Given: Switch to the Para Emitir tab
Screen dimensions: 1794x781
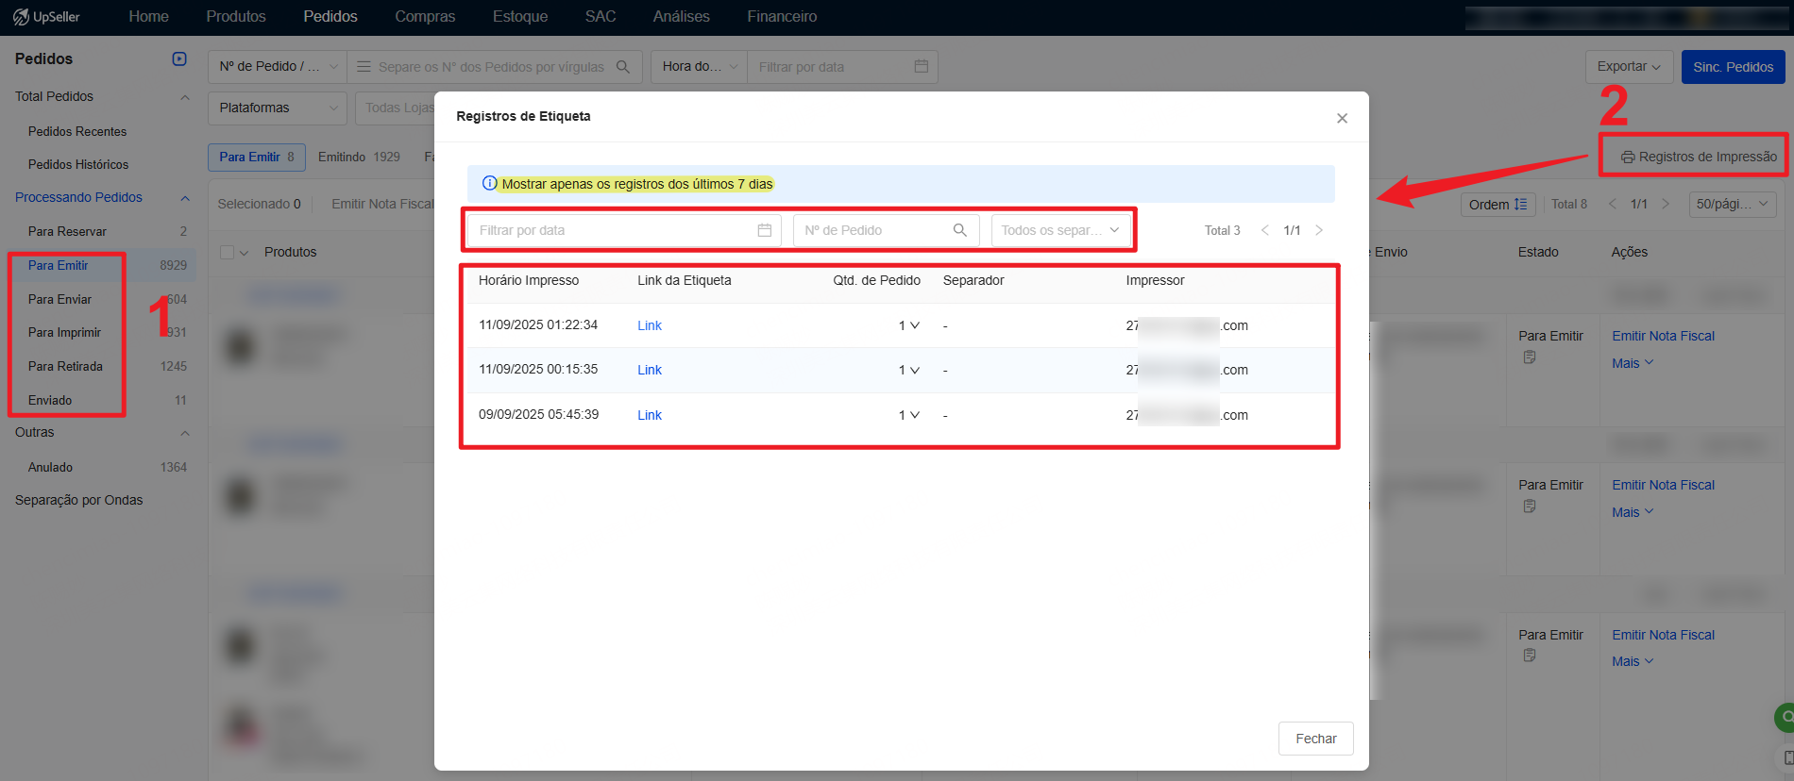Looking at the screenshot, I should point(257,157).
